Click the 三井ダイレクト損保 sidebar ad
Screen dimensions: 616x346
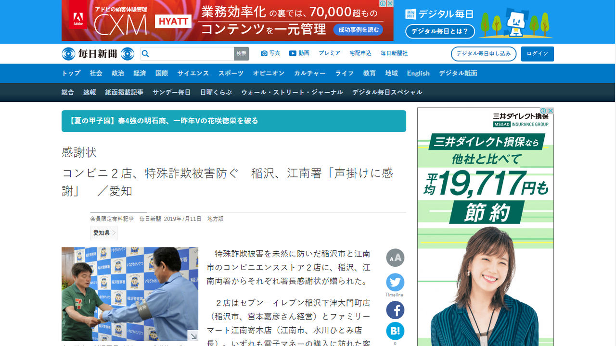[486, 226]
